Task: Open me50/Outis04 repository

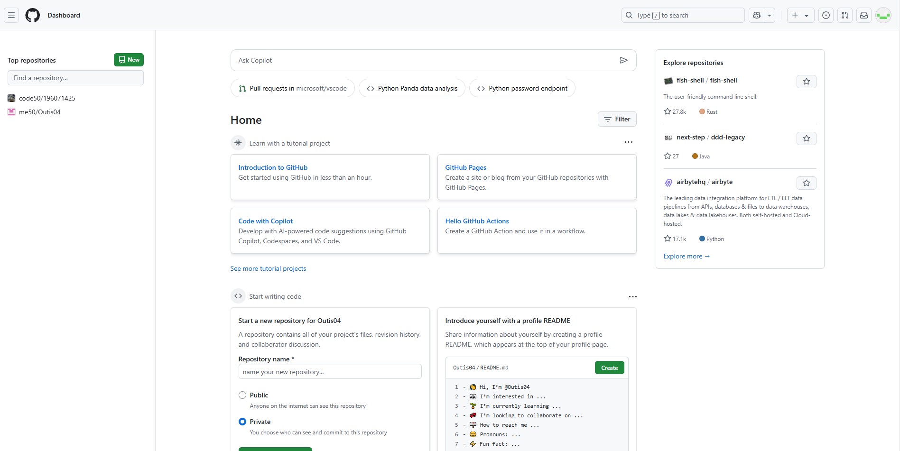Action: [x=39, y=112]
